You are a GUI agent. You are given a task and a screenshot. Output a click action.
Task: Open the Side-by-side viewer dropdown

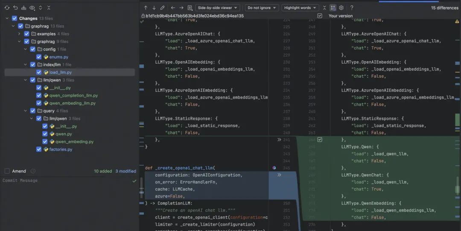click(218, 8)
